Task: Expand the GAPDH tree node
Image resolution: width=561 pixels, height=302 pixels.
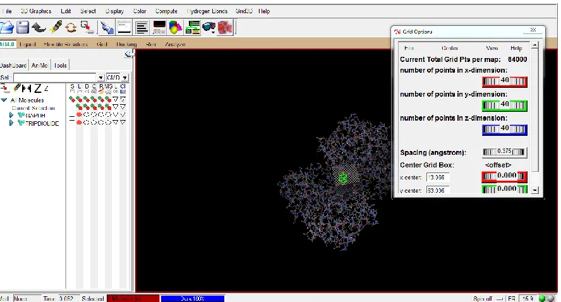Action: pos(11,115)
